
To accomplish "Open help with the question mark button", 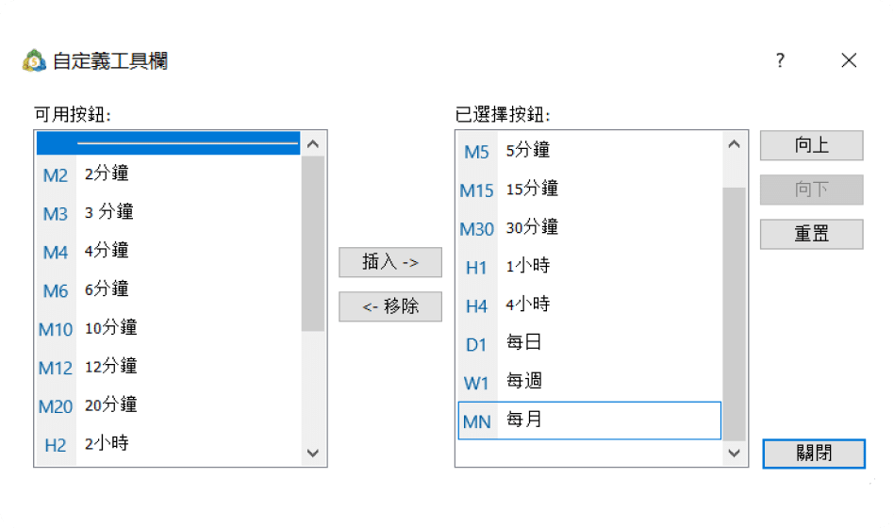I will click(780, 61).
